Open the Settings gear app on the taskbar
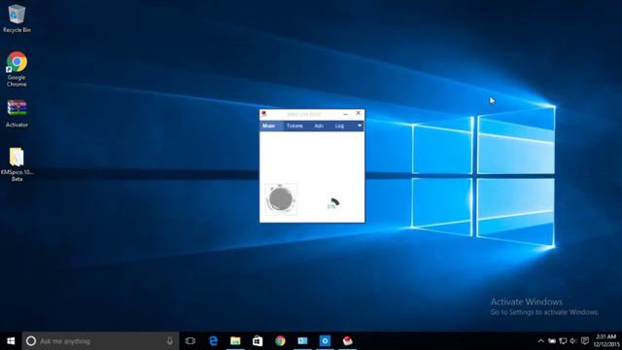The height and width of the screenshot is (350, 622). [325, 341]
